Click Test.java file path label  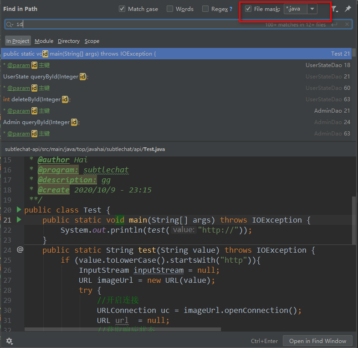point(85,149)
